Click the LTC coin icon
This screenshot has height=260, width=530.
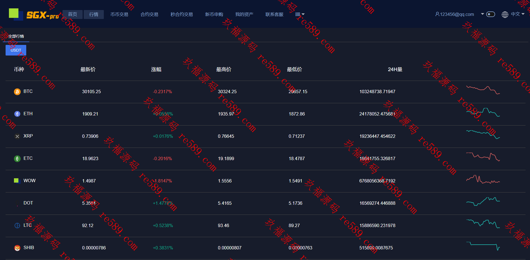[x=17, y=225]
